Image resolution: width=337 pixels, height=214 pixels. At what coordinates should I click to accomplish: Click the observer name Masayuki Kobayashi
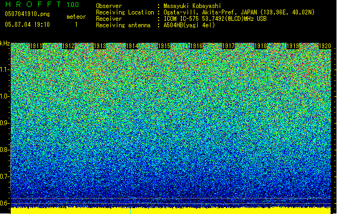pyautogui.click(x=192, y=6)
